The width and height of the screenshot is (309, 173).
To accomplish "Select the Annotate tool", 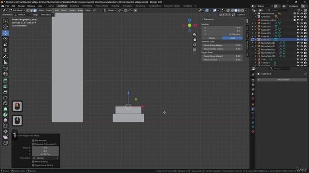I will coord(5,57).
